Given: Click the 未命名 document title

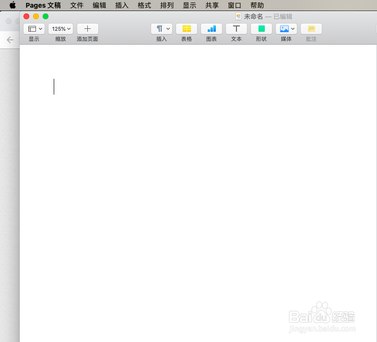Looking at the screenshot, I should click(253, 17).
